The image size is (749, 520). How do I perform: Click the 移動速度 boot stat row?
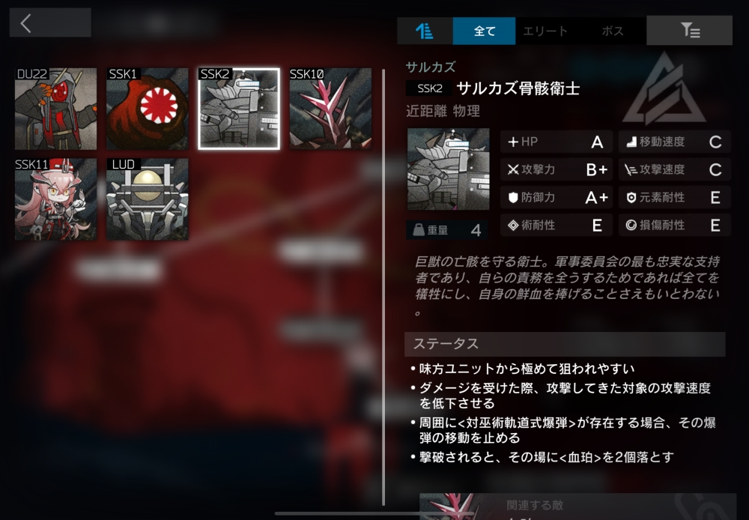point(675,142)
